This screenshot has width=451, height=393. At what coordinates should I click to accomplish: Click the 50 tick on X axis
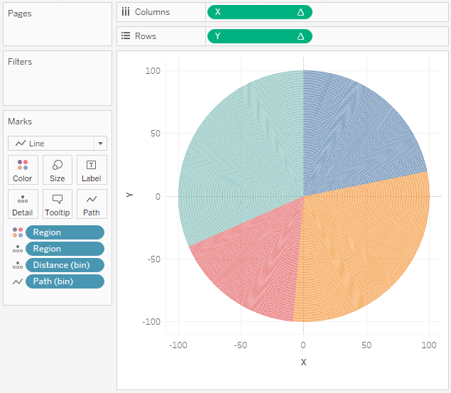[366, 345]
